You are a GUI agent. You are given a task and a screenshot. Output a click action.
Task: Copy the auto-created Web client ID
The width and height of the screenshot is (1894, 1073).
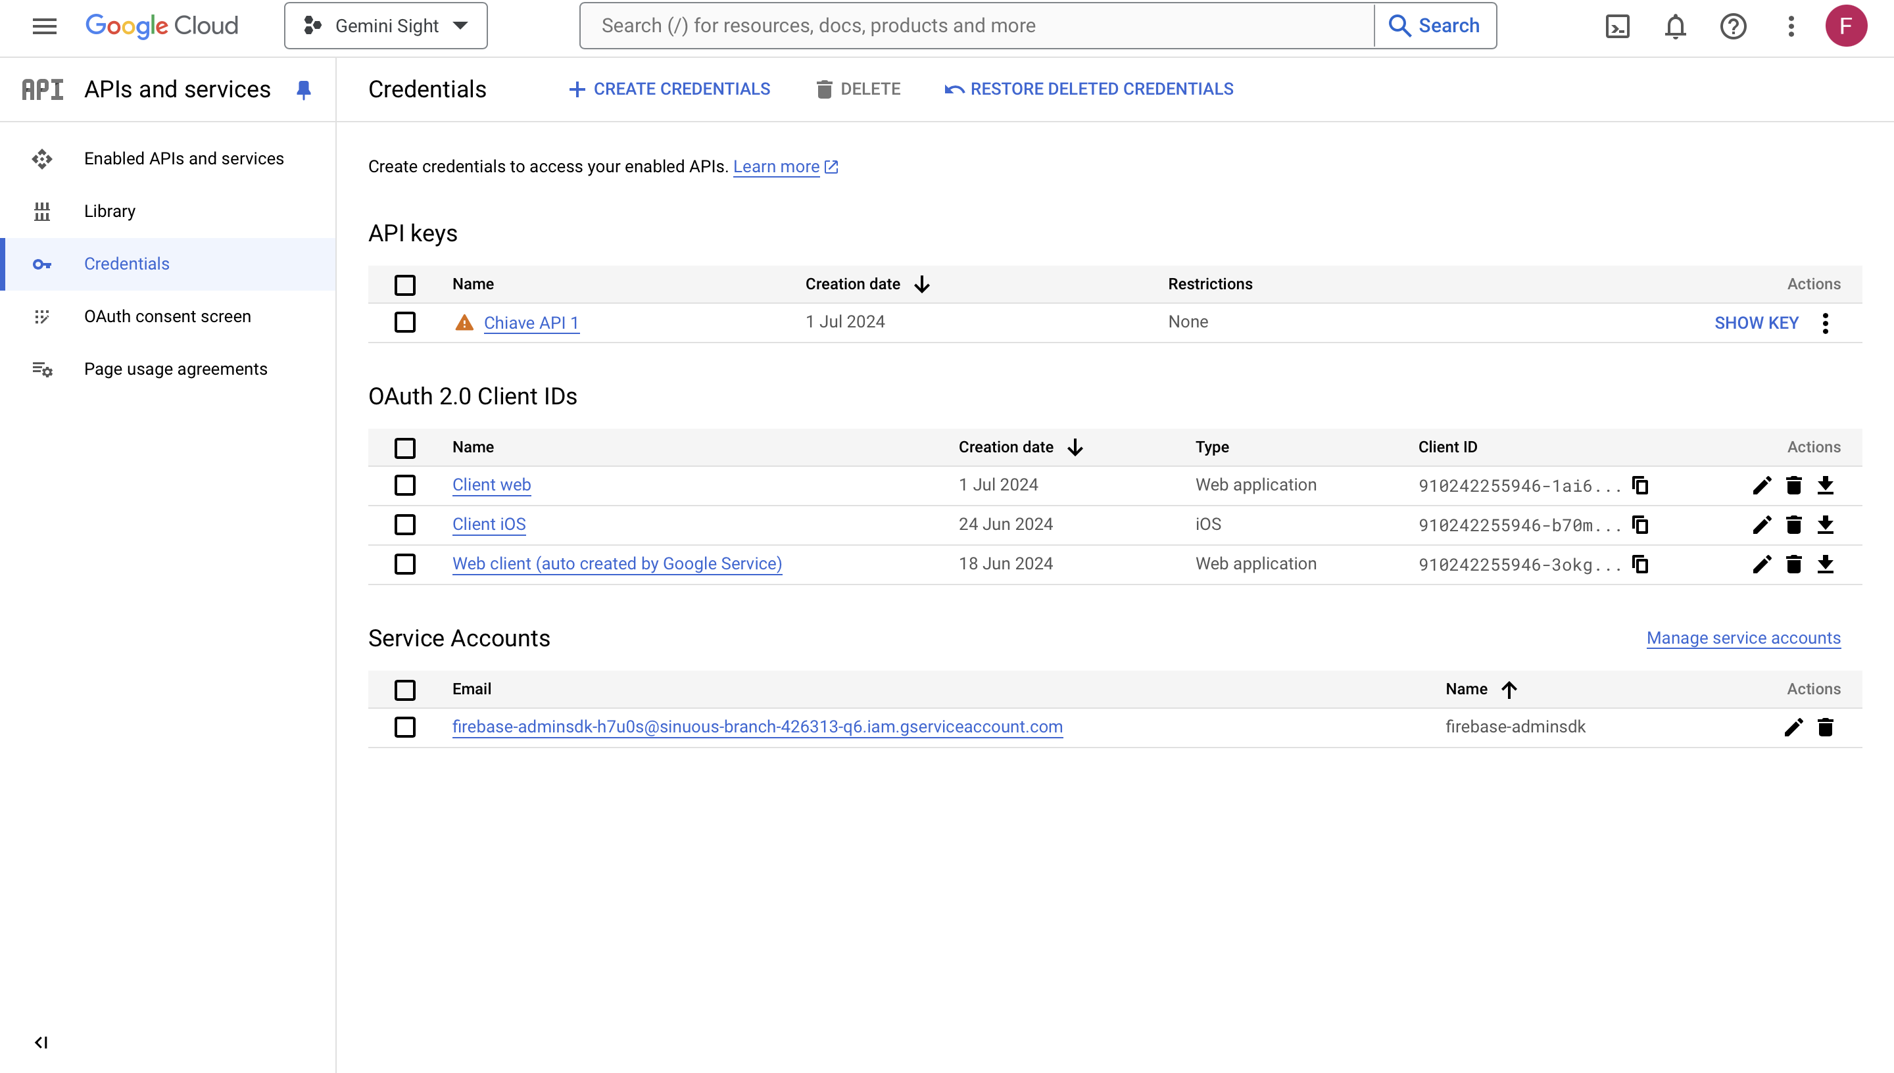pyautogui.click(x=1639, y=563)
